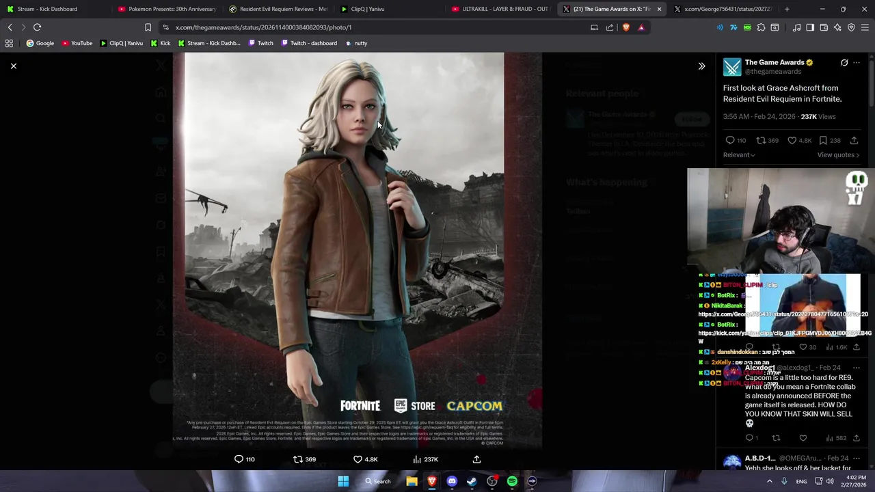Go back with the browser back arrow
Viewport: 875px width, 492px height.
point(10,27)
